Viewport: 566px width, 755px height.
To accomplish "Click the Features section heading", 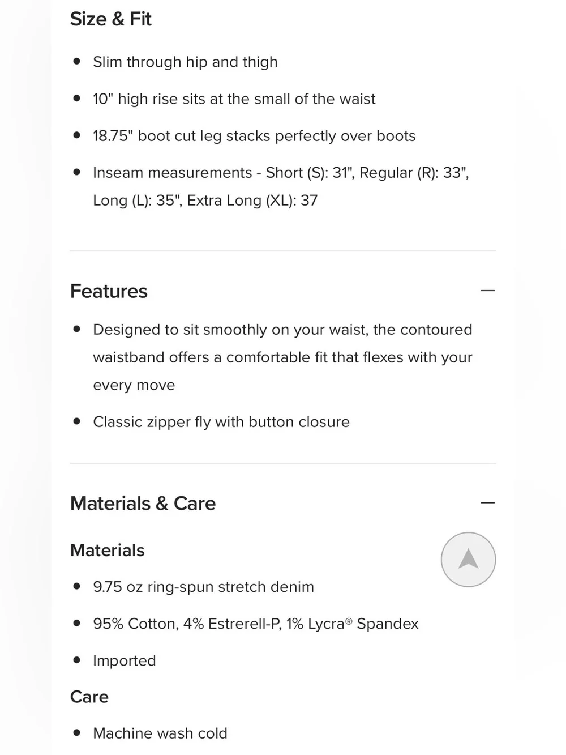I will point(109,291).
